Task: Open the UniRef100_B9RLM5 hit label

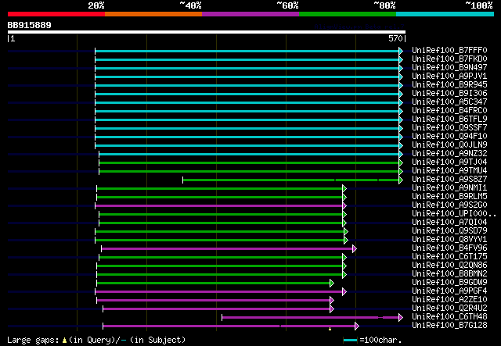Action: [449, 197]
